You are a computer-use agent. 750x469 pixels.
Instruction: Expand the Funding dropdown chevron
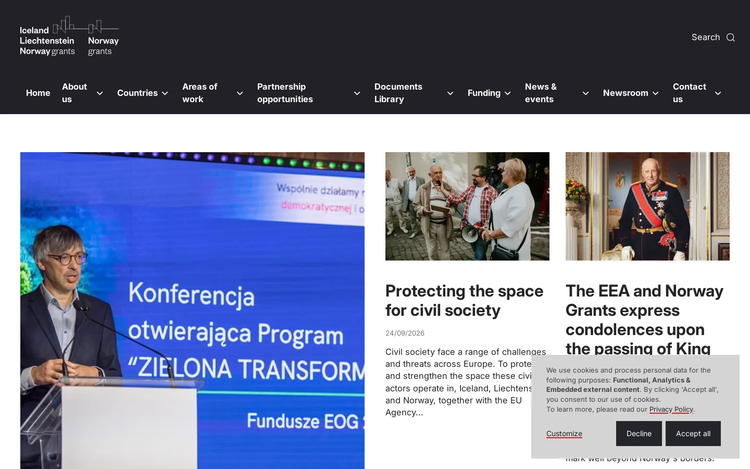[508, 93]
